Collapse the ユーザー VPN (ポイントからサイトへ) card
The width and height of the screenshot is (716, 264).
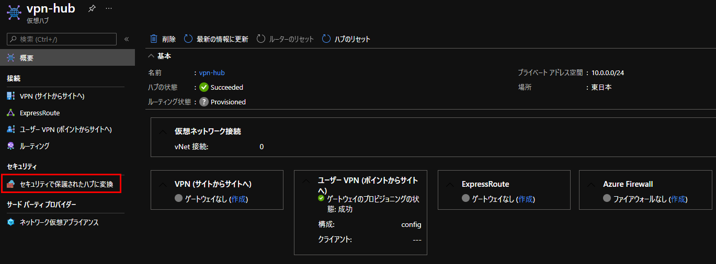coord(306,181)
